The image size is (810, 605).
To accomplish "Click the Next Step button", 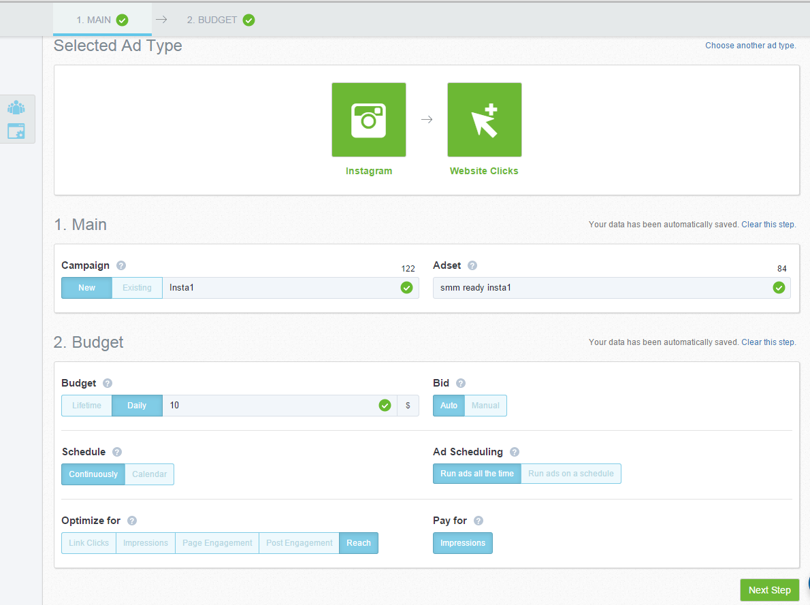I will 770,590.
